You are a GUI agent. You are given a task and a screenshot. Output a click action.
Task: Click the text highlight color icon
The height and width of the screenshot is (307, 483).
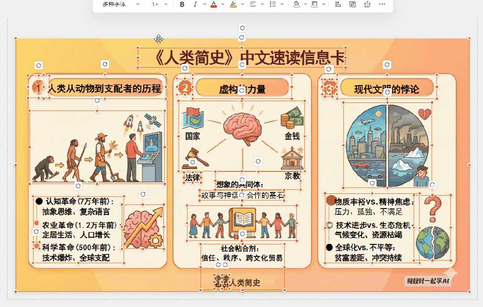point(234,4)
